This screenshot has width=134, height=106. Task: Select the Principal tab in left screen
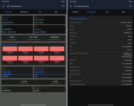coord(8,12)
